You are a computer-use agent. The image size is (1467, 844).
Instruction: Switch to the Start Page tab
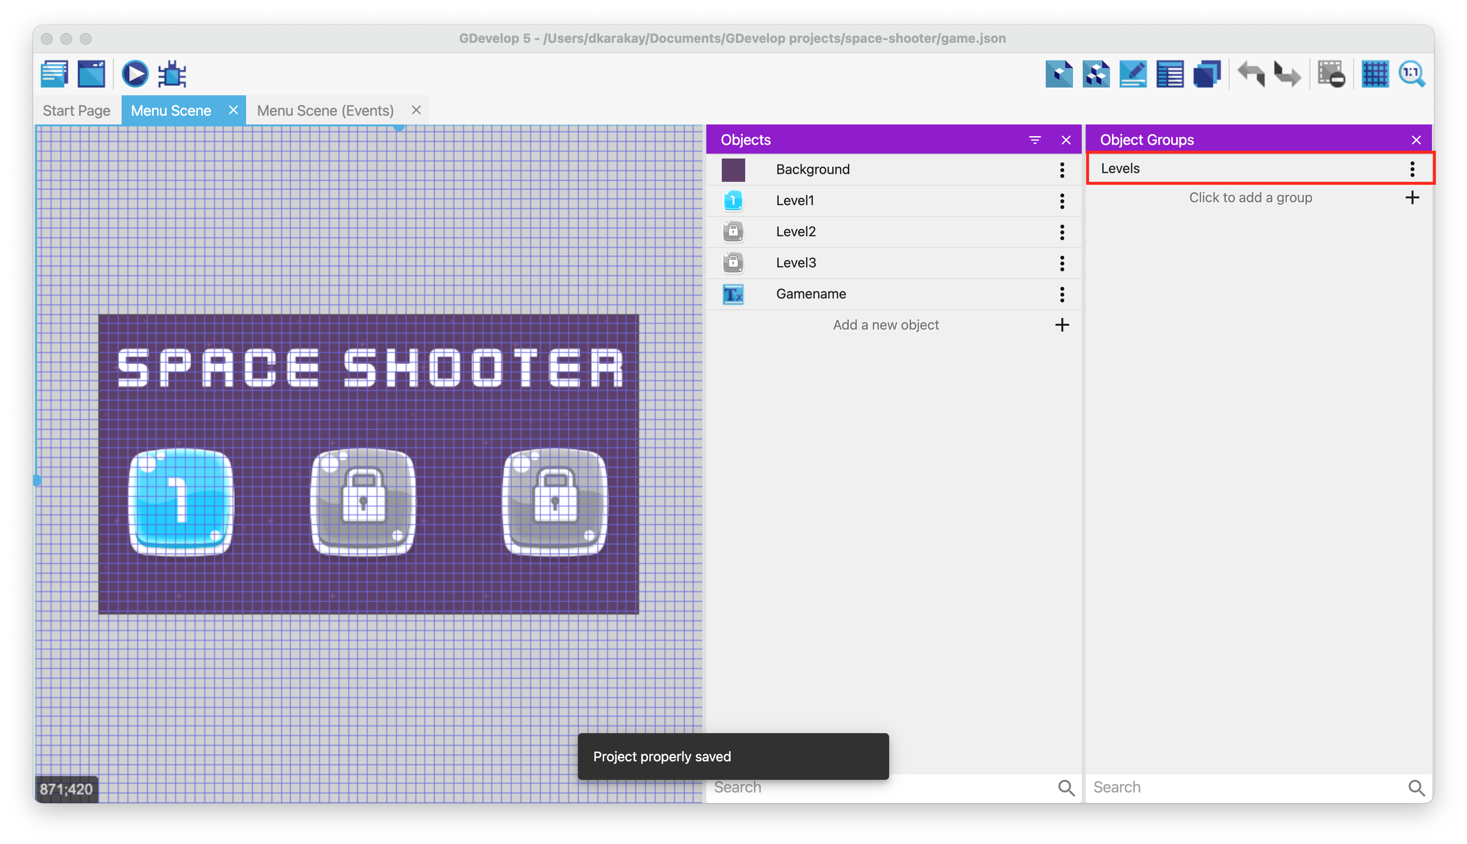tap(76, 111)
